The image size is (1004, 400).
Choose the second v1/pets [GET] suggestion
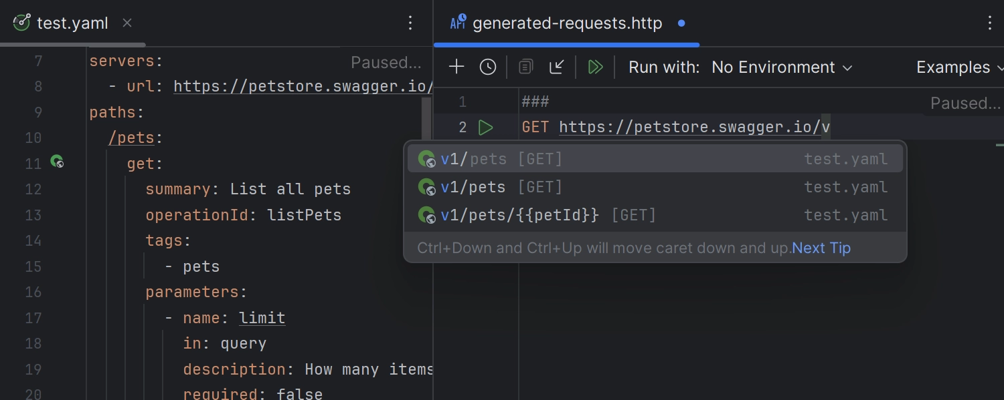pos(655,187)
